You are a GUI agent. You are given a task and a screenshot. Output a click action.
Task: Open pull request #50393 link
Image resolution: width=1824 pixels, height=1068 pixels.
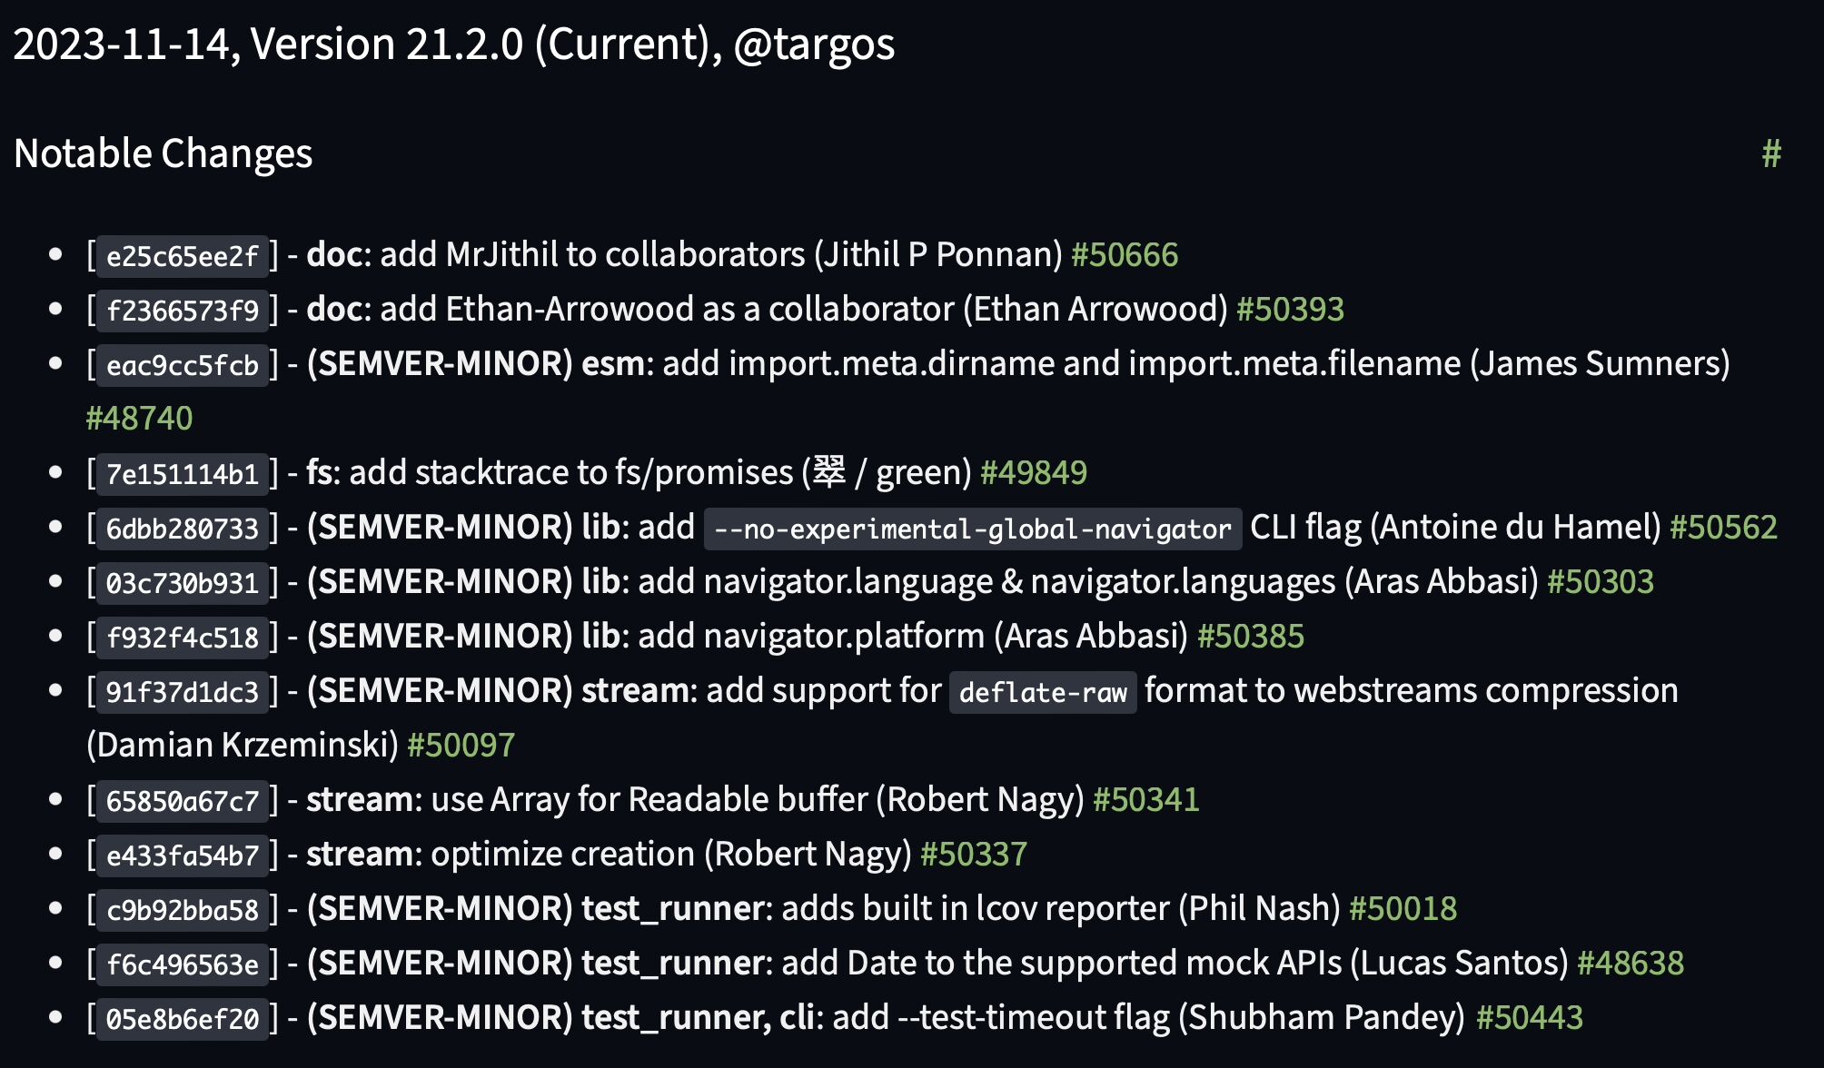[1290, 310]
